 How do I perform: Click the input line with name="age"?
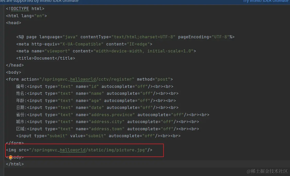click(x=96, y=101)
